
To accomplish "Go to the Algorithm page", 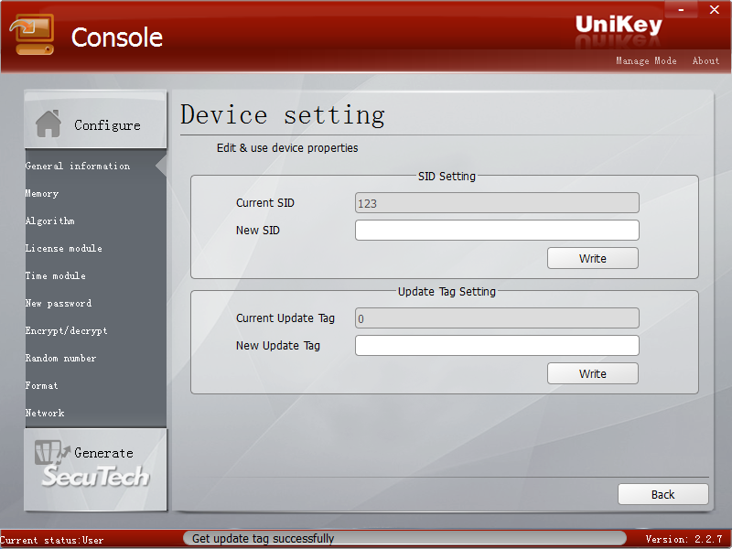I will 49,221.
